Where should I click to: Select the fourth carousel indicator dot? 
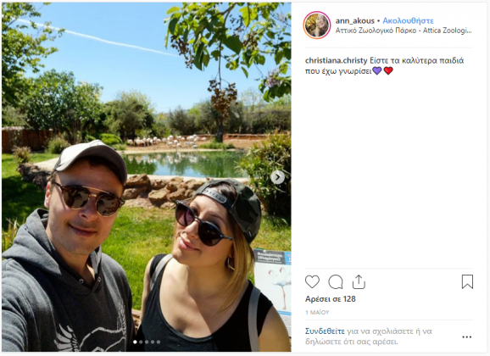tap(153, 342)
